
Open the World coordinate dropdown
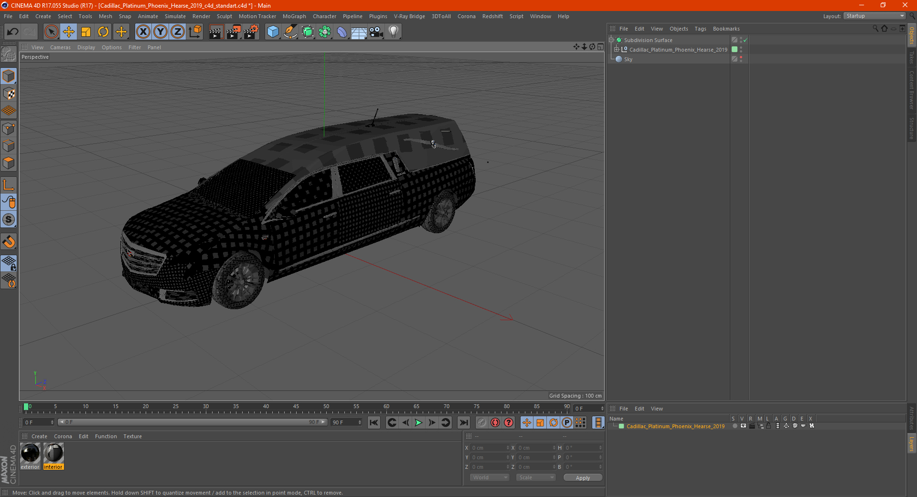[x=490, y=477]
